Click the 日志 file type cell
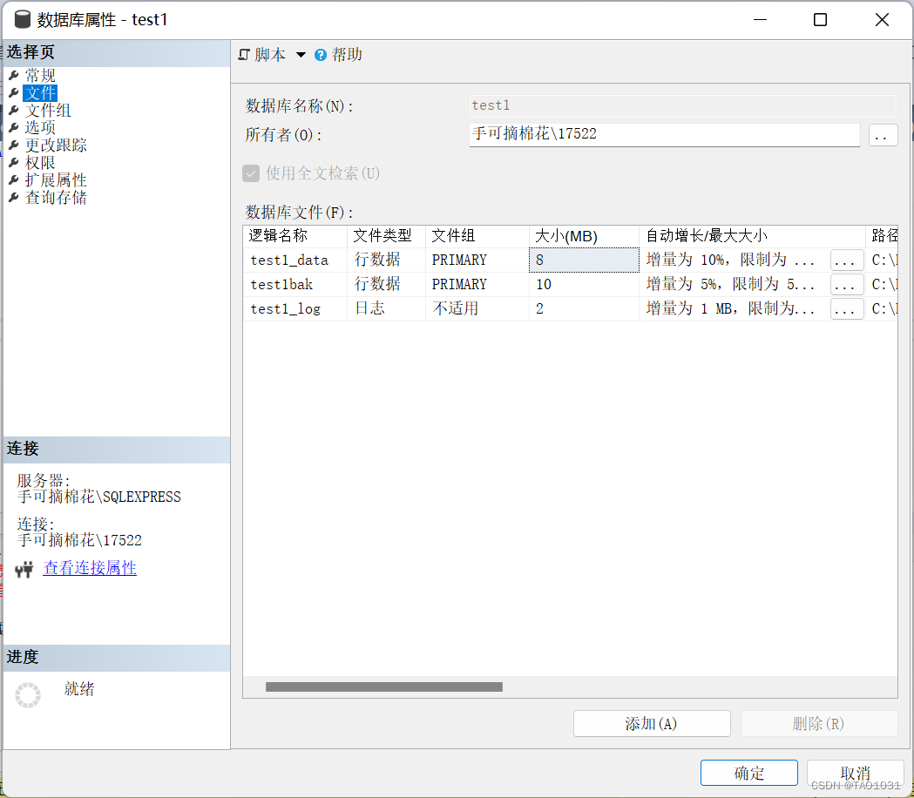 pos(387,309)
